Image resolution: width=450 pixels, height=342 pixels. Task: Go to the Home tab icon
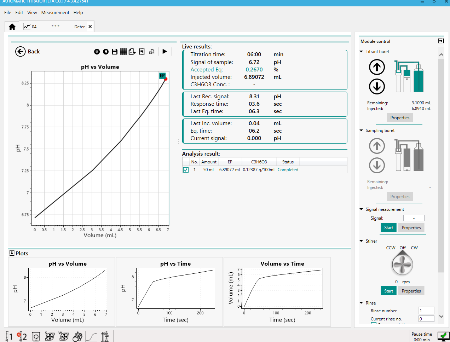[12, 27]
